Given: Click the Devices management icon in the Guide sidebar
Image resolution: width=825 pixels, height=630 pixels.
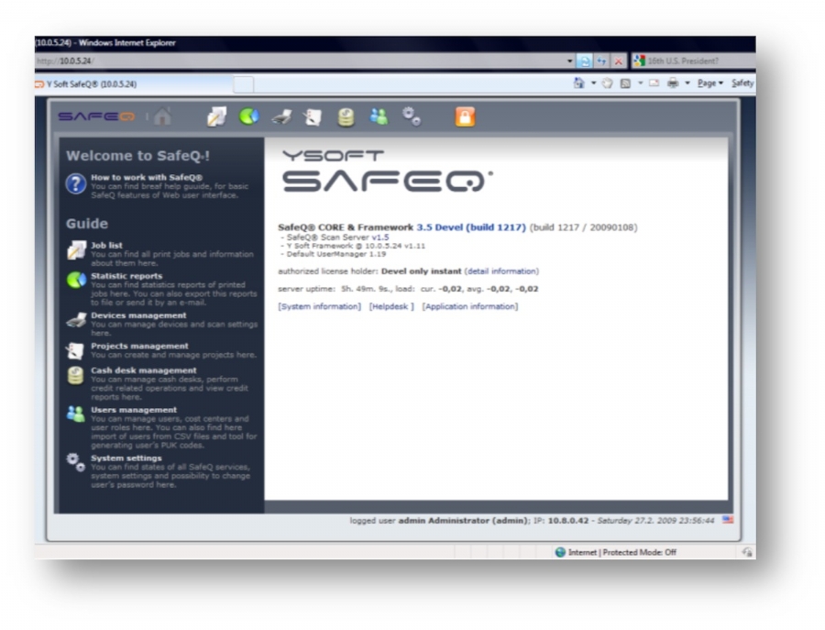Looking at the screenshot, I should point(76,320).
